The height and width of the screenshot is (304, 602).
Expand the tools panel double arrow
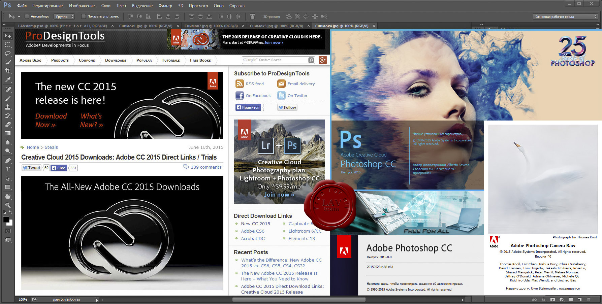4,25
